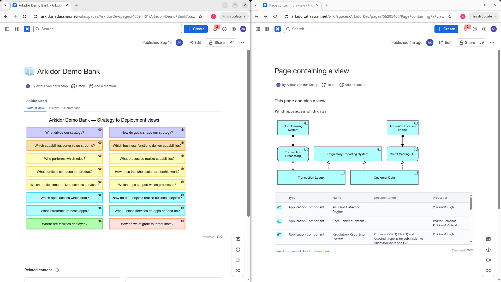
Task: Open tab search dropdown in right browser
Action: 256,5
